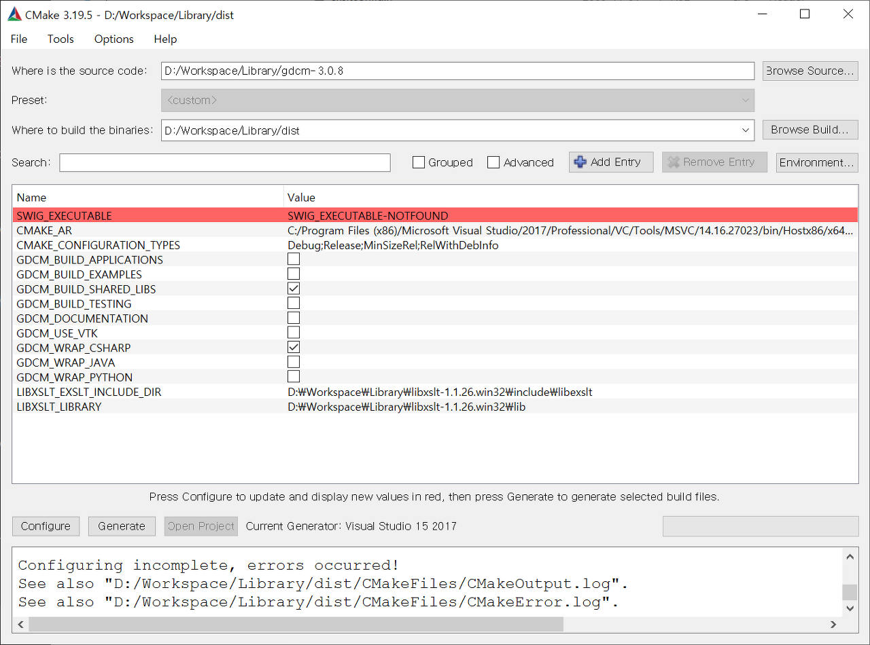Enable GDCM_BUILD_TESTING checkbox
Image resolution: width=870 pixels, height=645 pixels.
(x=294, y=303)
